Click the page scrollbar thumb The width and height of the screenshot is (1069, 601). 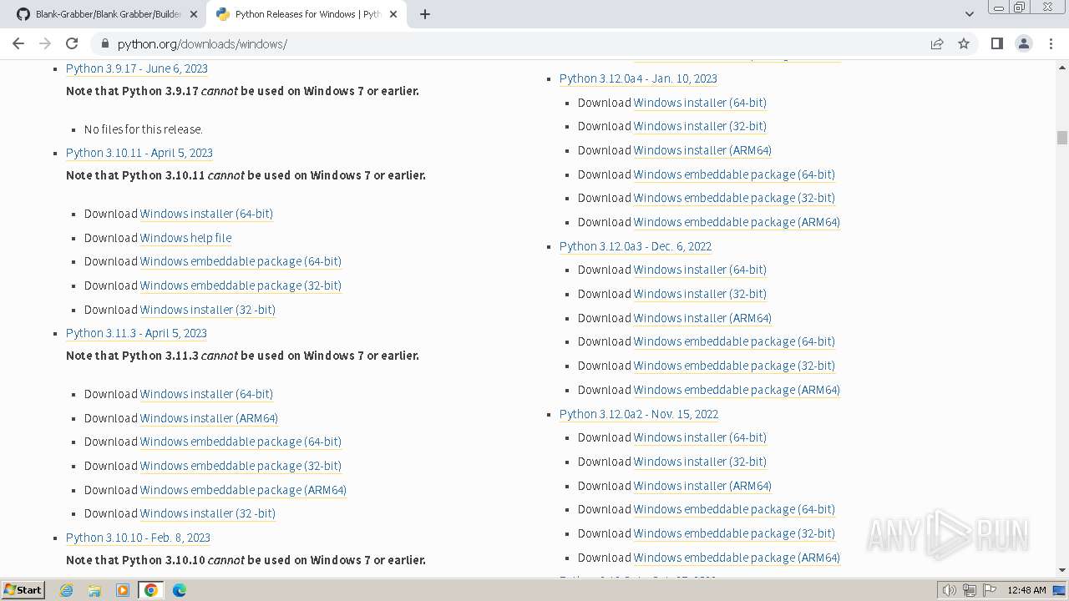pyautogui.click(x=1061, y=138)
